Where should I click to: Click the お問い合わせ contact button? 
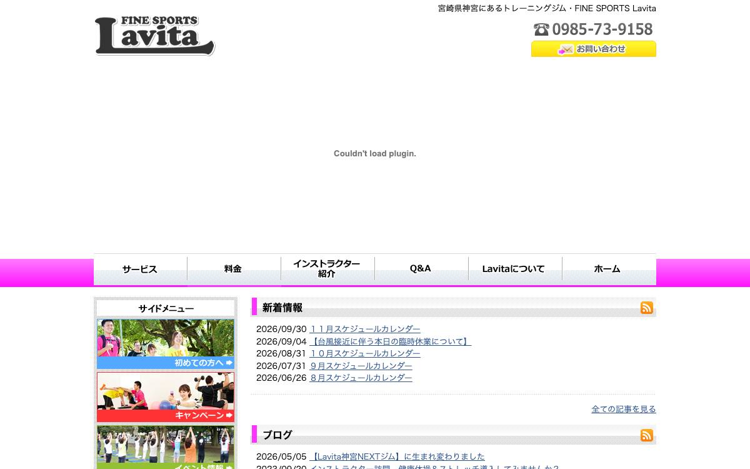click(x=593, y=49)
